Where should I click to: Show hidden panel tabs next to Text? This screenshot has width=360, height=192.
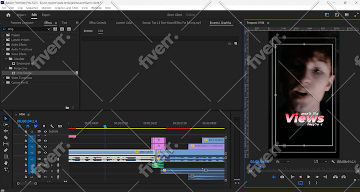coord(77,22)
